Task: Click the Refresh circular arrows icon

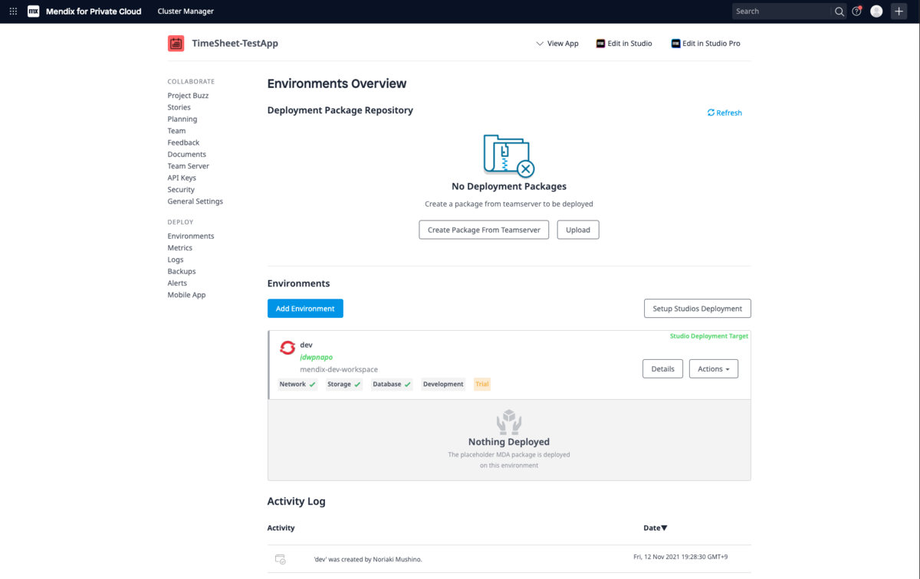Action: coord(711,113)
